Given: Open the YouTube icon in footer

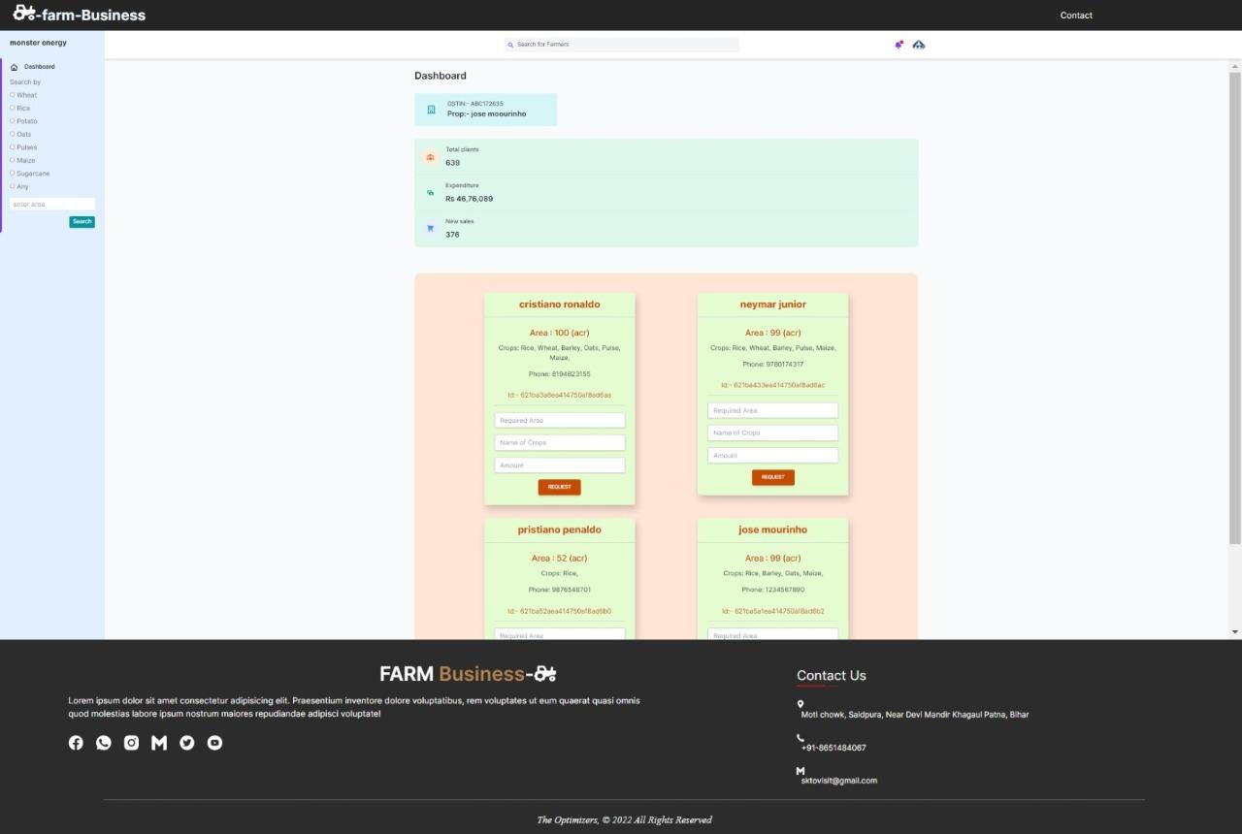Looking at the screenshot, I should pyautogui.click(x=214, y=743).
